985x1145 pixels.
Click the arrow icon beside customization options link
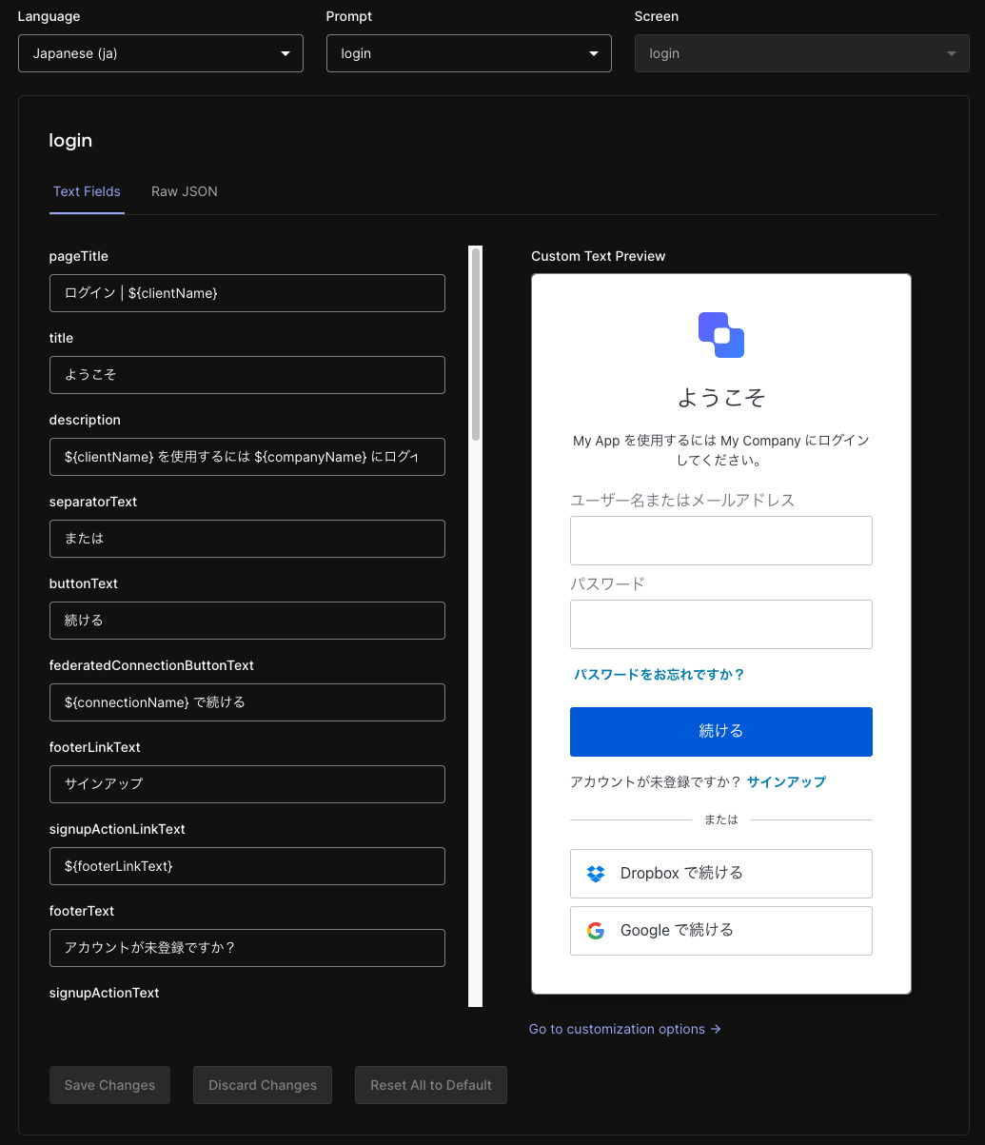(x=716, y=1029)
